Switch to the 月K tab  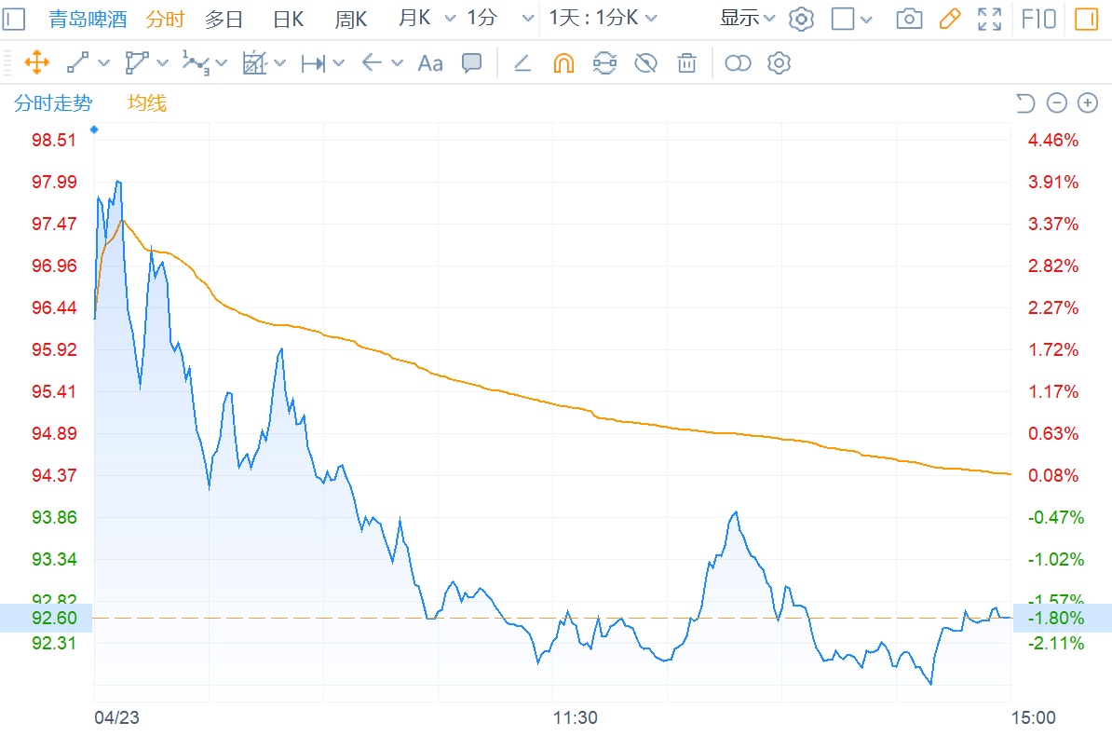(x=414, y=18)
